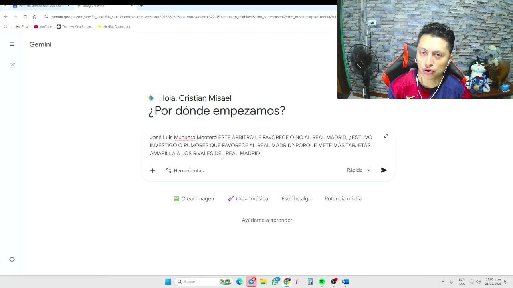513x288 pixels.
Task: Choose the Crear música suggestion
Action: click(x=248, y=198)
